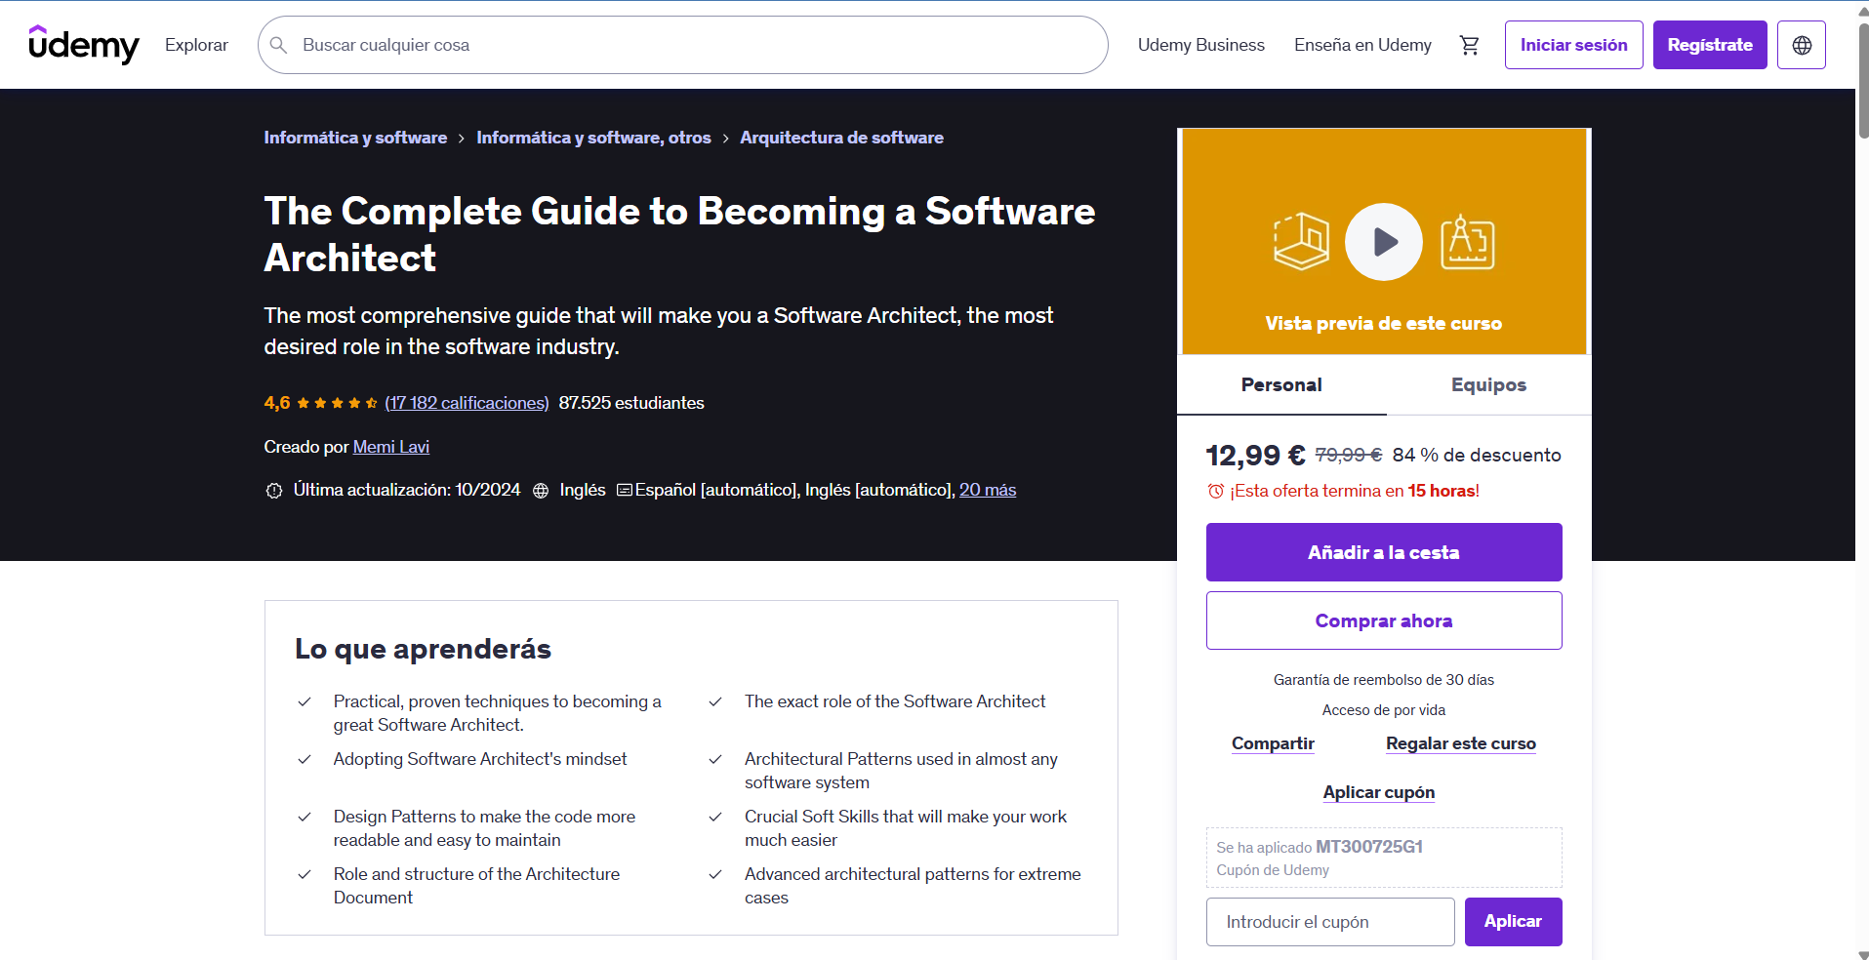Click Comprar ahora
The width and height of the screenshot is (1869, 960).
(1383, 620)
